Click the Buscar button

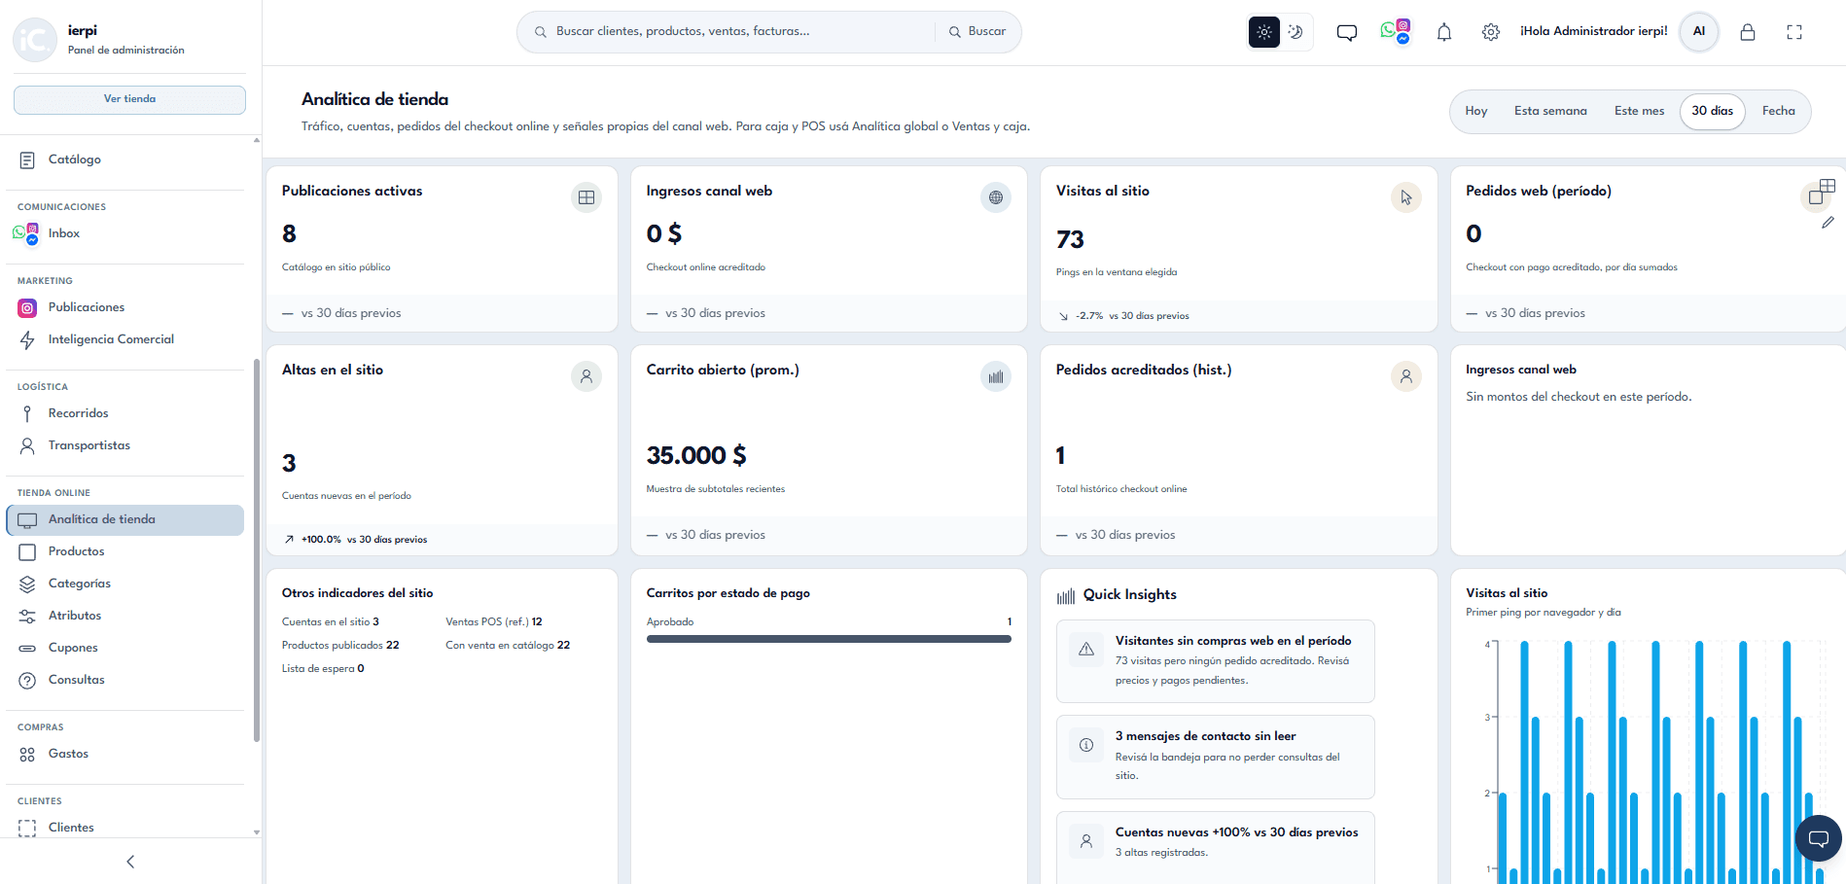pyautogui.click(x=977, y=32)
